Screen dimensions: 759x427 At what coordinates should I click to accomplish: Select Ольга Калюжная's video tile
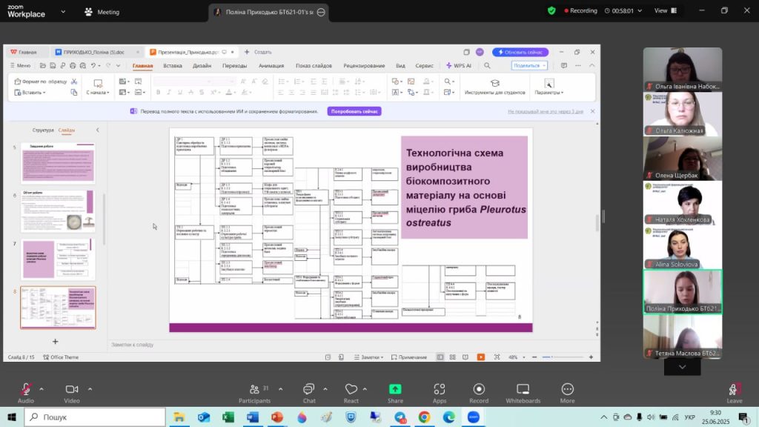coord(683,113)
